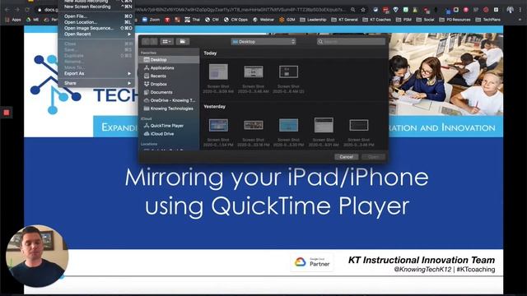
Task: Select Today screenshot ending AM (2)
Action: [288, 78]
